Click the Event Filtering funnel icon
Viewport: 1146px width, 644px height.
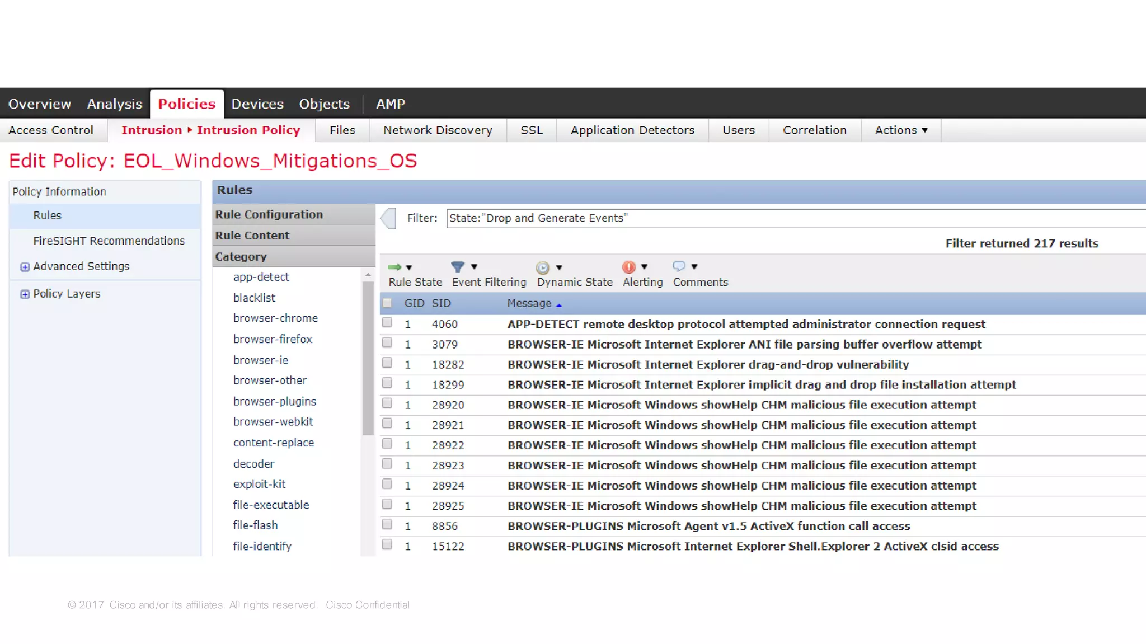458,267
